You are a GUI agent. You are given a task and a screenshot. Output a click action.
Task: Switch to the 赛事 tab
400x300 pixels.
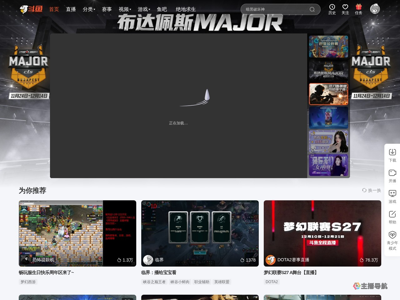pyautogui.click(x=107, y=9)
